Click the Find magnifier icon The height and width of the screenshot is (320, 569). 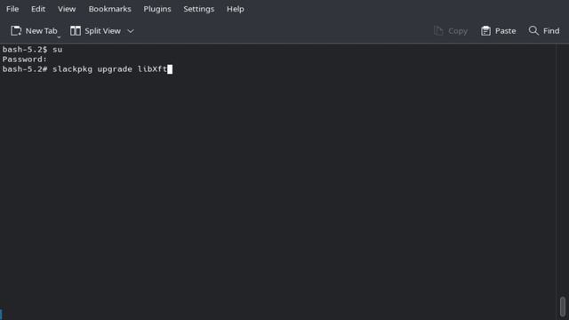[533, 30]
